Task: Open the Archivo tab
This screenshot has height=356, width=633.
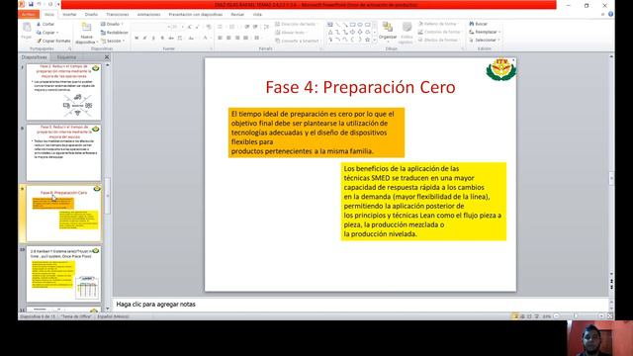Action: (x=29, y=14)
